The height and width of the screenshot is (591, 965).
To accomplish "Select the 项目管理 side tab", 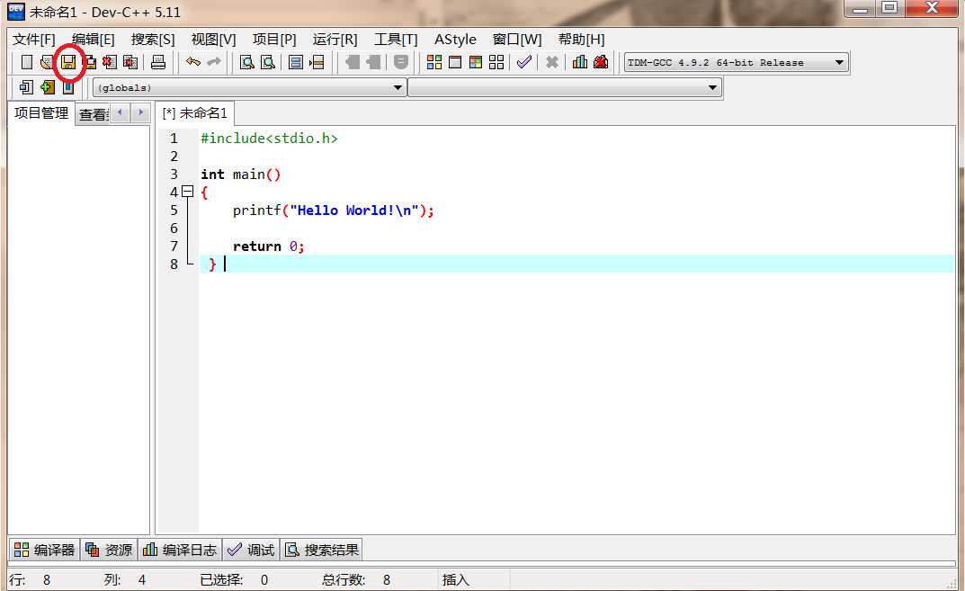I will point(41,113).
